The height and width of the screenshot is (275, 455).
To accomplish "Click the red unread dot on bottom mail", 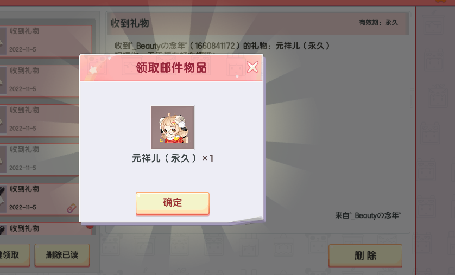I will (90, 226).
